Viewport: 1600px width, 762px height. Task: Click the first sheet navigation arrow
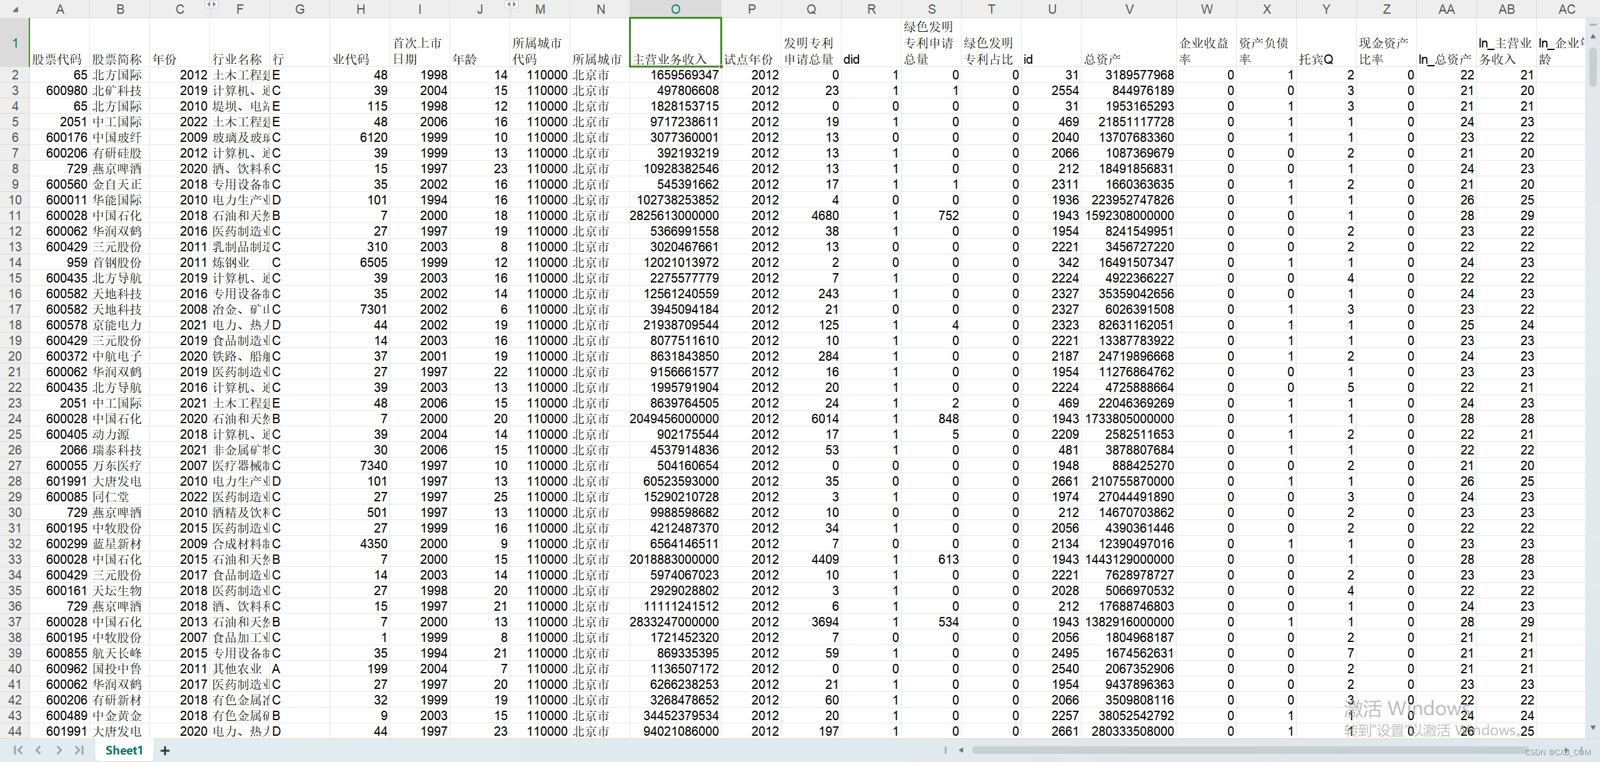click(18, 750)
